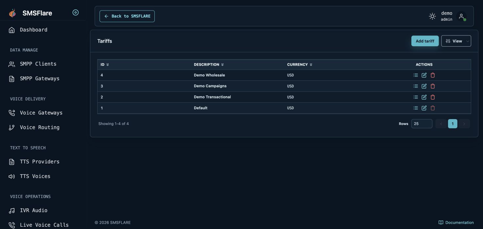The image size is (483, 229).
Task: Click the SMSFlare brand name
Action: point(37,13)
